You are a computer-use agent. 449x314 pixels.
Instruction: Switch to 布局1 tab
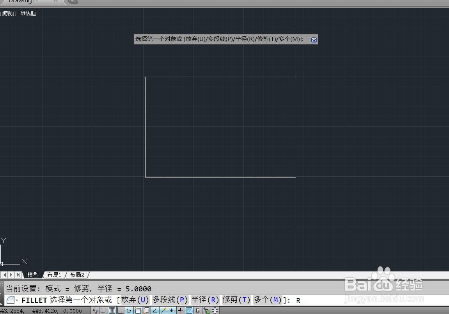click(x=54, y=275)
